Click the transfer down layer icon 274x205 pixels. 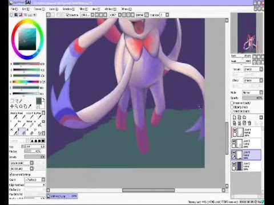pos(235,123)
